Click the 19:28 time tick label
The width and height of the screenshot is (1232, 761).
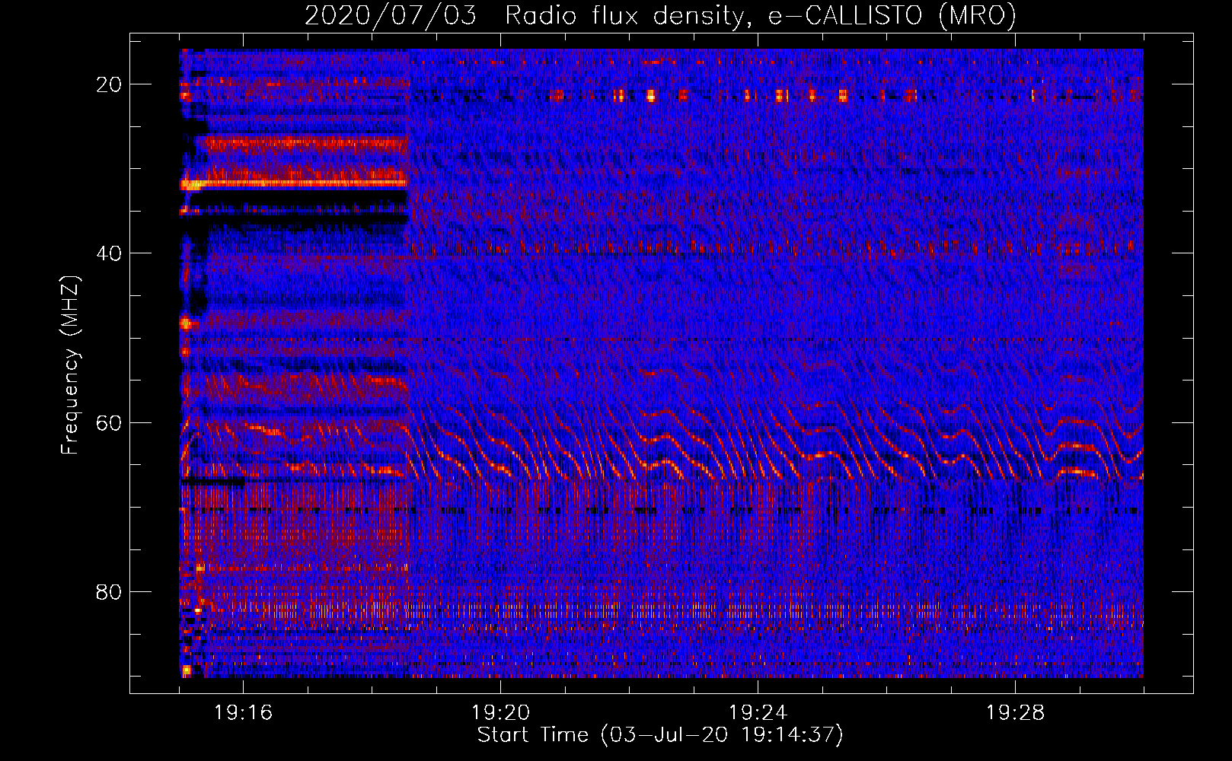tap(1015, 713)
